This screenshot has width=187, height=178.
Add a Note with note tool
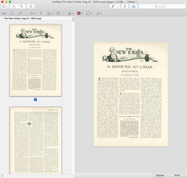tap(58, 13)
